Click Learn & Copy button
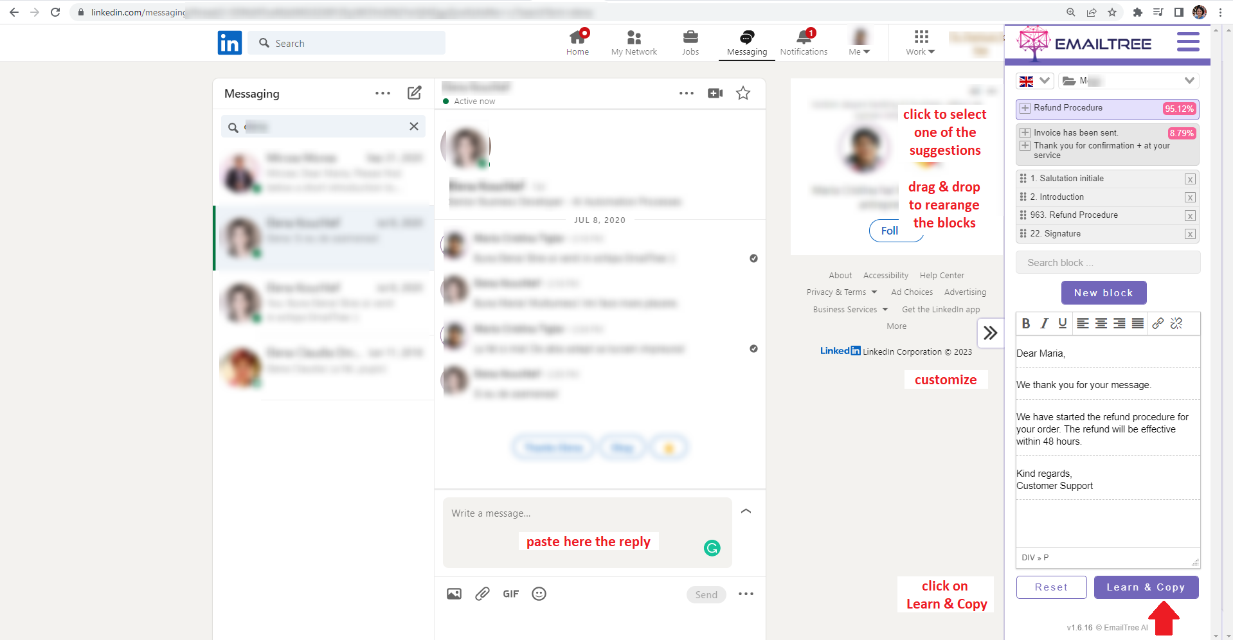The width and height of the screenshot is (1233, 640). (1146, 587)
